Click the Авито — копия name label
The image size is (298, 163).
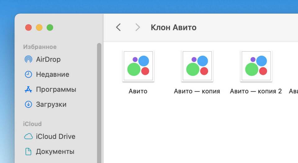click(x=197, y=91)
